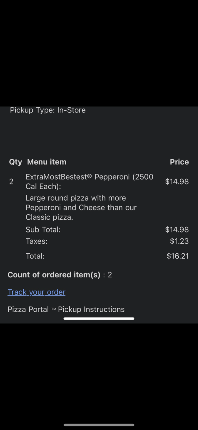Tap the Price column header

(179, 162)
